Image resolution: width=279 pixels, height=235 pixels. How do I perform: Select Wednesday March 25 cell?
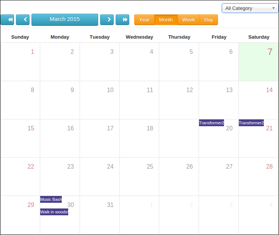point(139,176)
